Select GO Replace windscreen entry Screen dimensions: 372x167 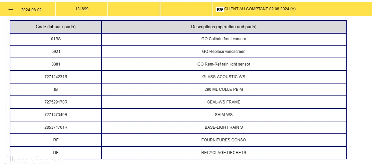(224, 52)
